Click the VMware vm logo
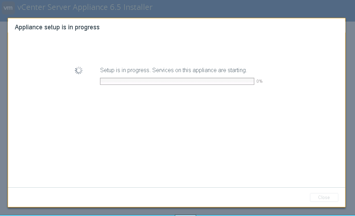 (9, 8)
